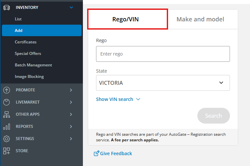This screenshot has height=166, width=250.
Task: Collapse the Inventory menu chevron
Action: (71, 7)
